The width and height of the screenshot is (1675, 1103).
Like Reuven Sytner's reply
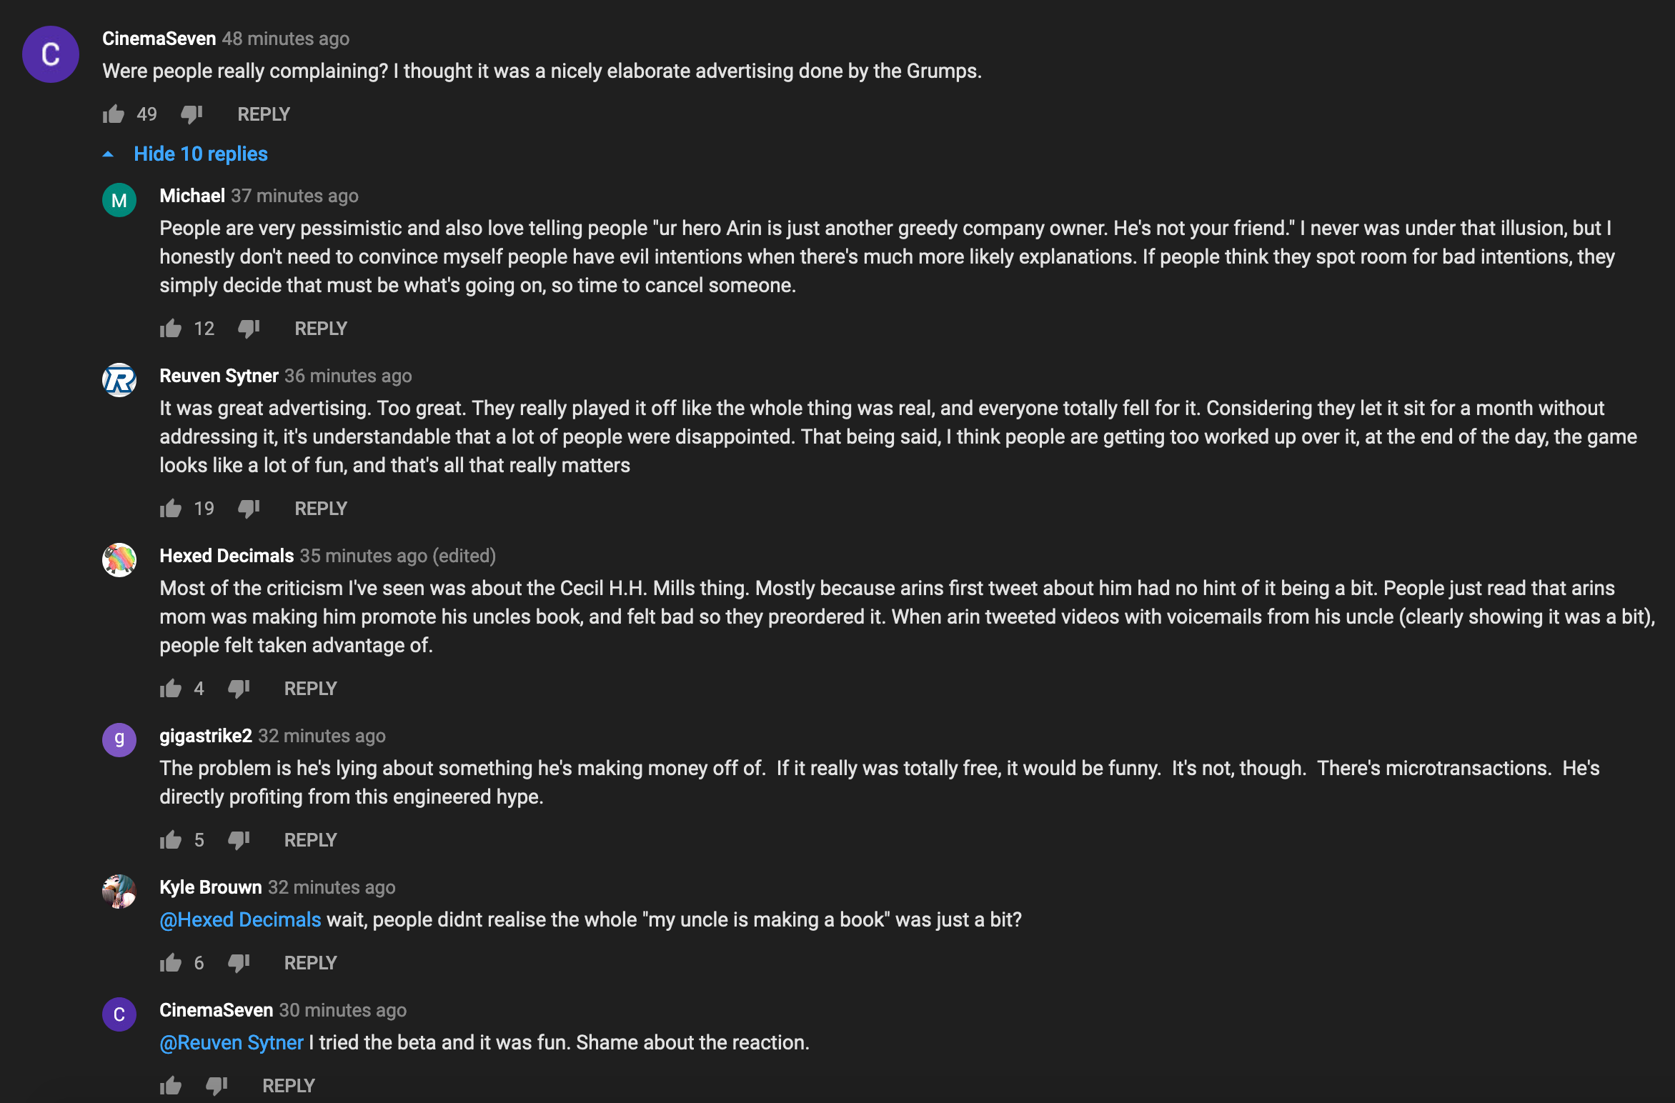pos(171,509)
